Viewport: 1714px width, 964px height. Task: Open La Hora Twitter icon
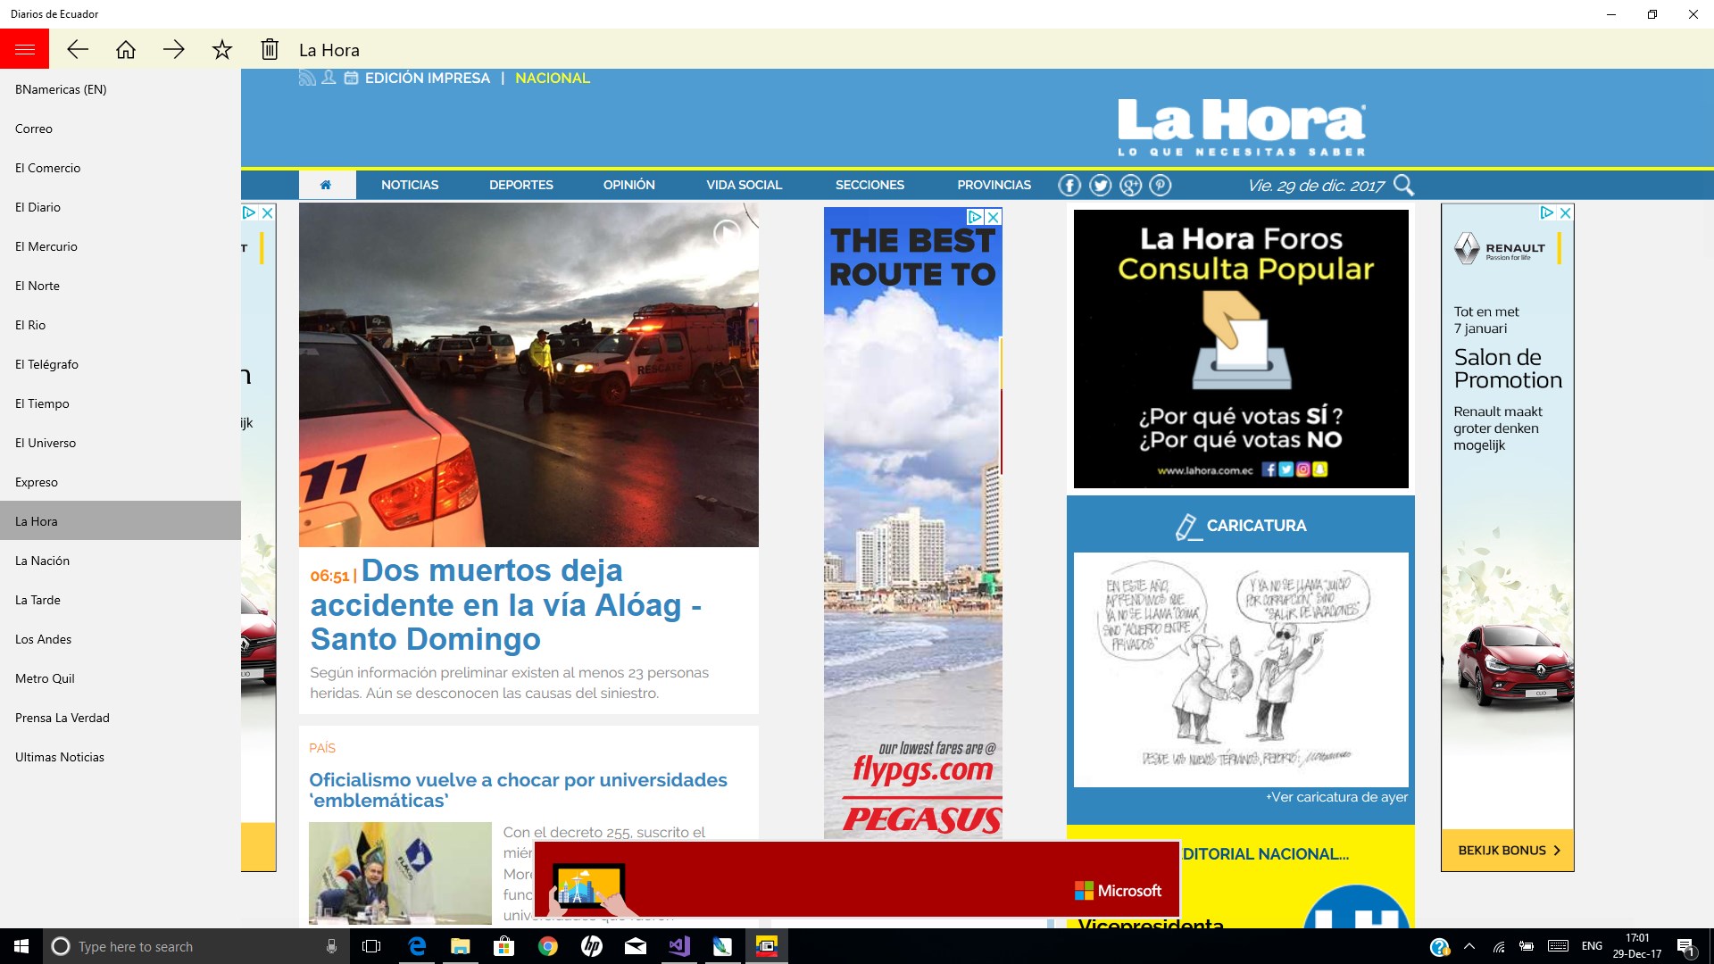point(1100,185)
